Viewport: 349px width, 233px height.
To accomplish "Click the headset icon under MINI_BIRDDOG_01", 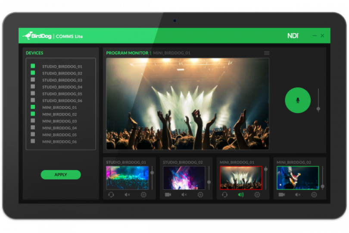I will pyautogui.click(x=224, y=195).
